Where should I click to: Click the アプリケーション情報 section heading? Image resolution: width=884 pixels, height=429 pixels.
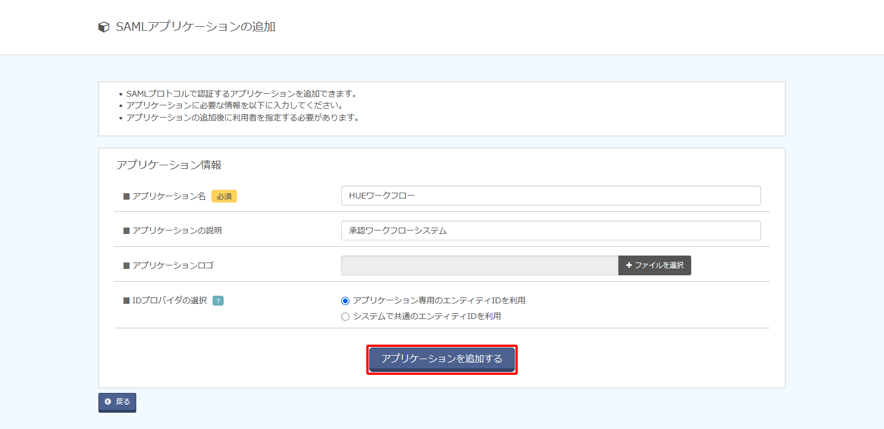[169, 165]
